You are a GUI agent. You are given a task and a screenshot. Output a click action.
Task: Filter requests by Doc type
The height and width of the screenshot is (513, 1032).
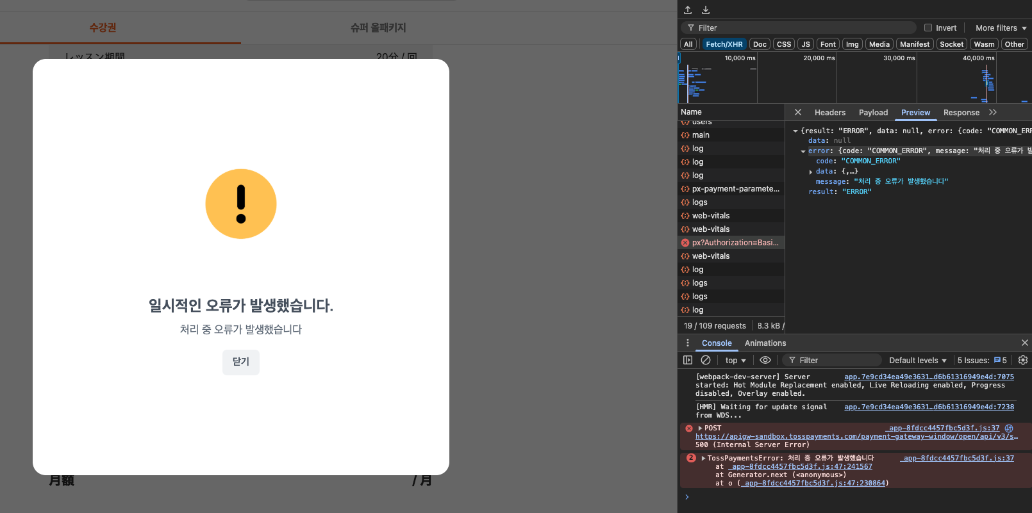[760, 44]
